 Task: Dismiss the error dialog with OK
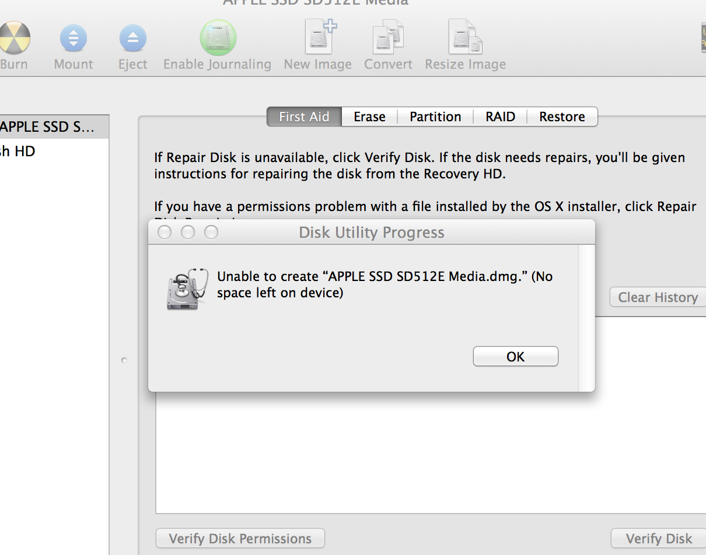[516, 356]
